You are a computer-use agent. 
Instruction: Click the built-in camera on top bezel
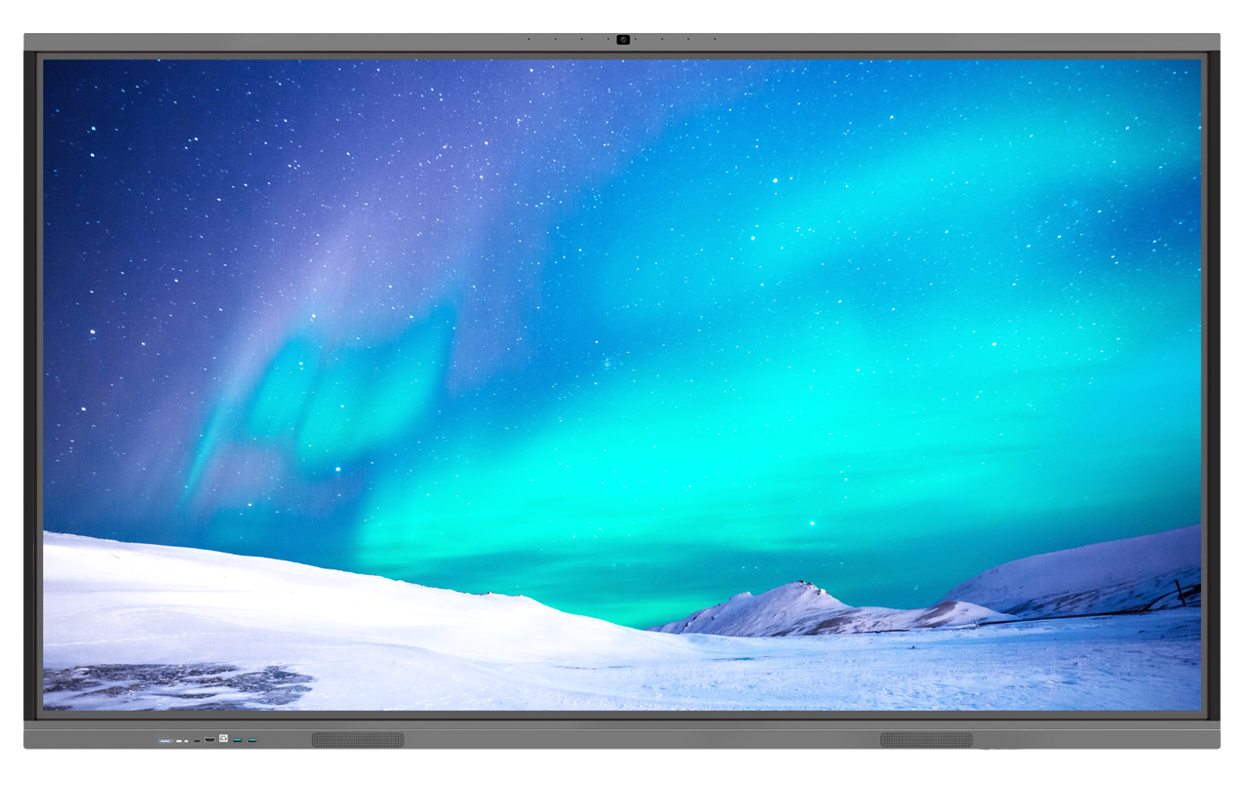click(x=623, y=40)
